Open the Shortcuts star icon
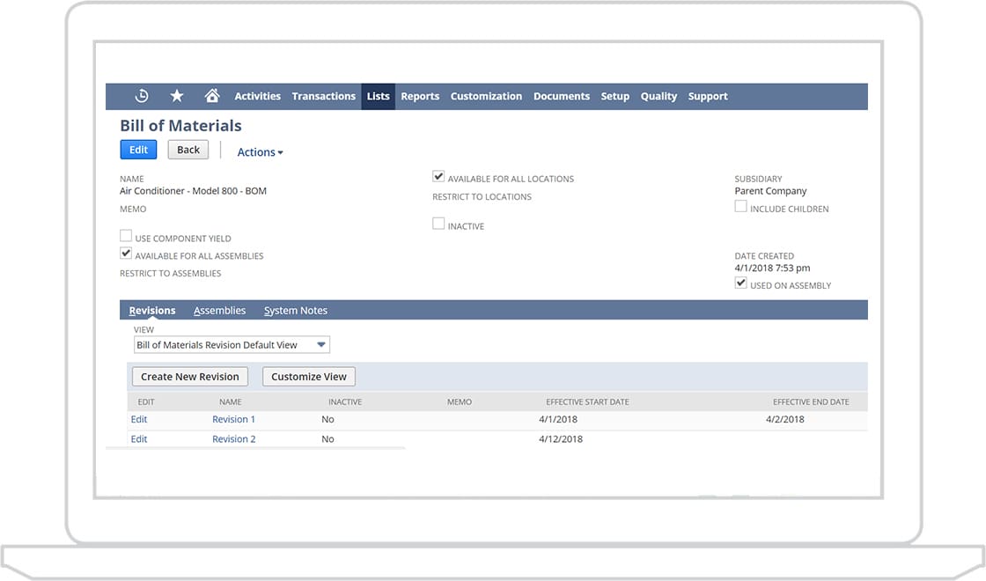Screen dimensions: 986x581 pos(177,96)
